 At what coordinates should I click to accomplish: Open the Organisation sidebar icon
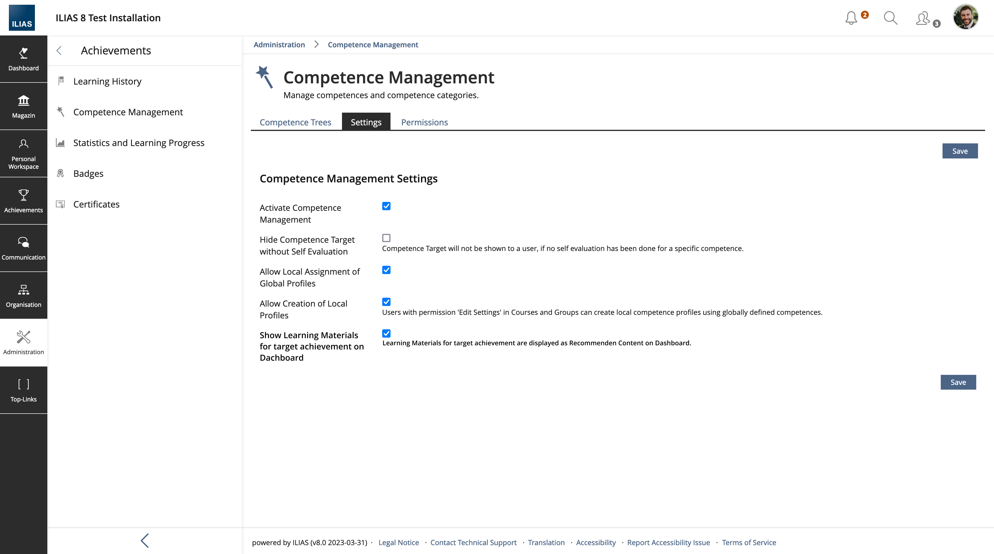point(24,295)
